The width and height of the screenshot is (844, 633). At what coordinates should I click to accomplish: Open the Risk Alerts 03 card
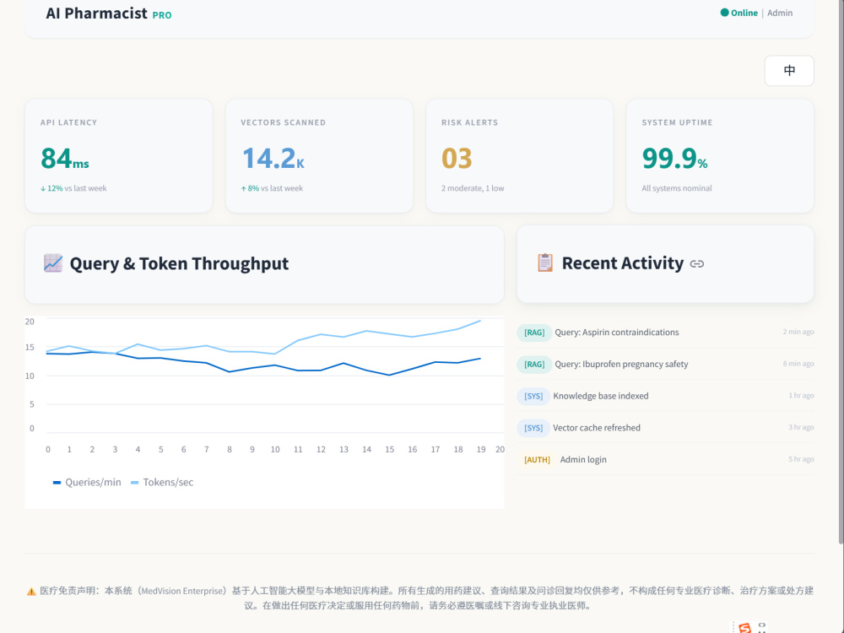click(519, 155)
